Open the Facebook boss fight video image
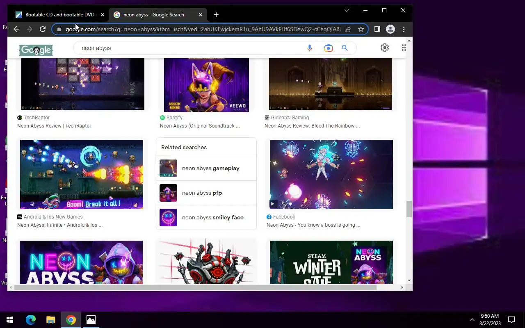Screen dimensions: 525x328 331,174
